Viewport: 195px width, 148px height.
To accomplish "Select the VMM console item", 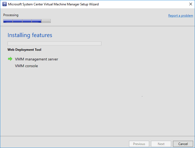I will click(26, 66).
